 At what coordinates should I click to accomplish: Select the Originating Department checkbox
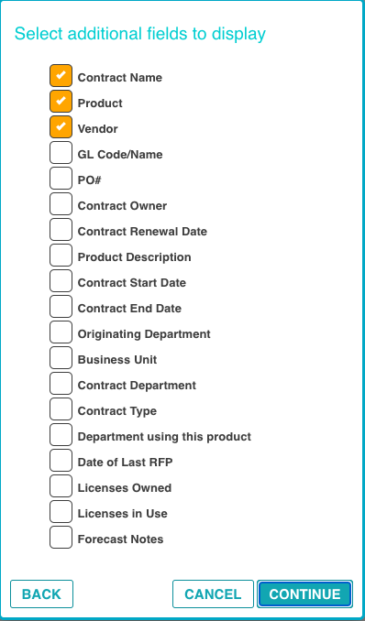(x=61, y=332)
